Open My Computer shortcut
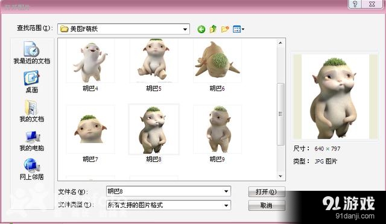The height and width of the screenshot is (224, 386). pyautogui.click(x=32, y=141)
